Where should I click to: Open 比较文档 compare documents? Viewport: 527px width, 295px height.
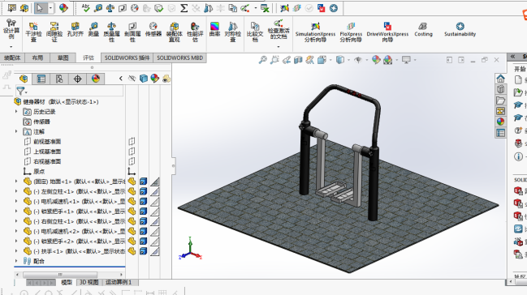[x=255, y=32]
